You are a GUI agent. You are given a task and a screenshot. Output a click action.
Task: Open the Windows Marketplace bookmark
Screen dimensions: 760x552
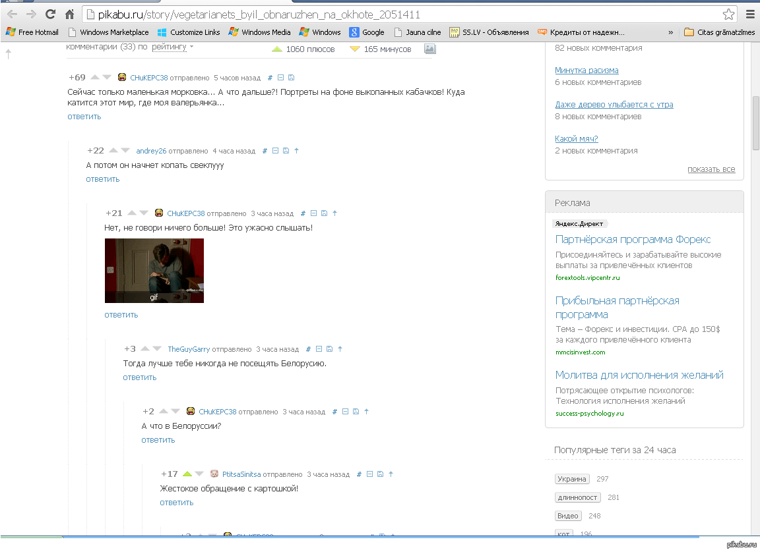pos(109,32)
